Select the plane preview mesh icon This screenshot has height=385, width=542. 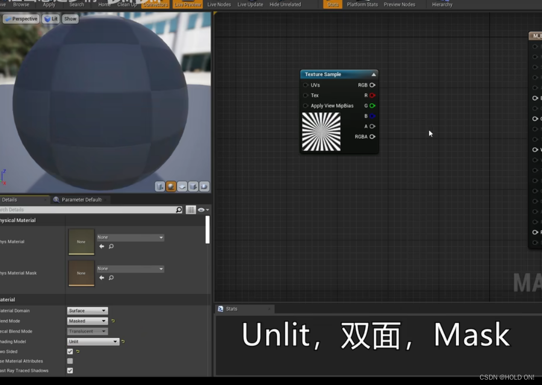pyautogui.click(x=182, y=187)
